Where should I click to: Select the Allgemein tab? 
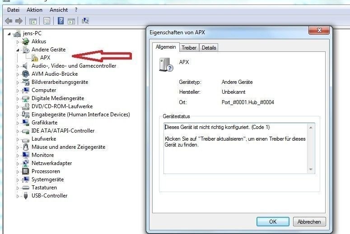click(166, 47)
